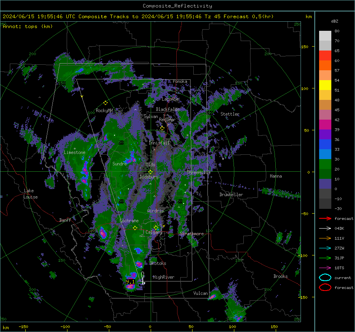Click the Banff label

[x=65, y=220]
